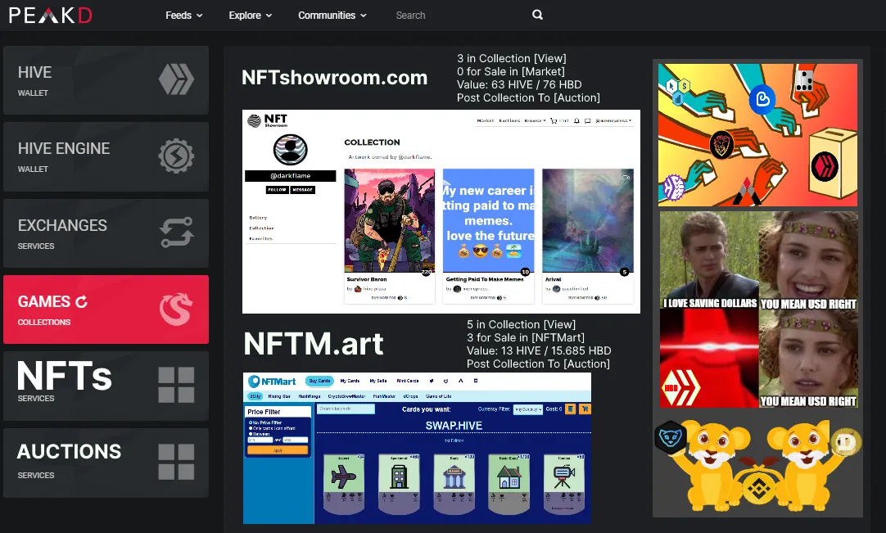The width and height of the screenshot is (886, 533).
Task: Open the Hive Wallet panel
Action: point(106,80)
